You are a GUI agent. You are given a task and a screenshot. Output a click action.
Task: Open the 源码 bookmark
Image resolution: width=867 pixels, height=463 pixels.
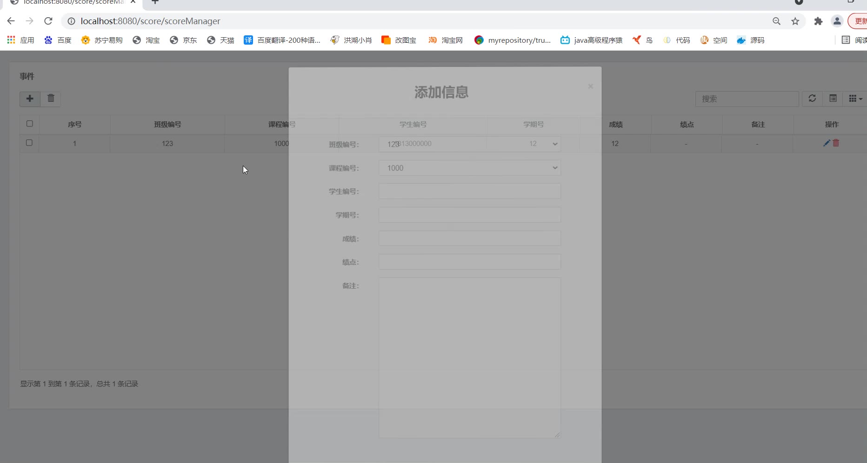[751, 40]
